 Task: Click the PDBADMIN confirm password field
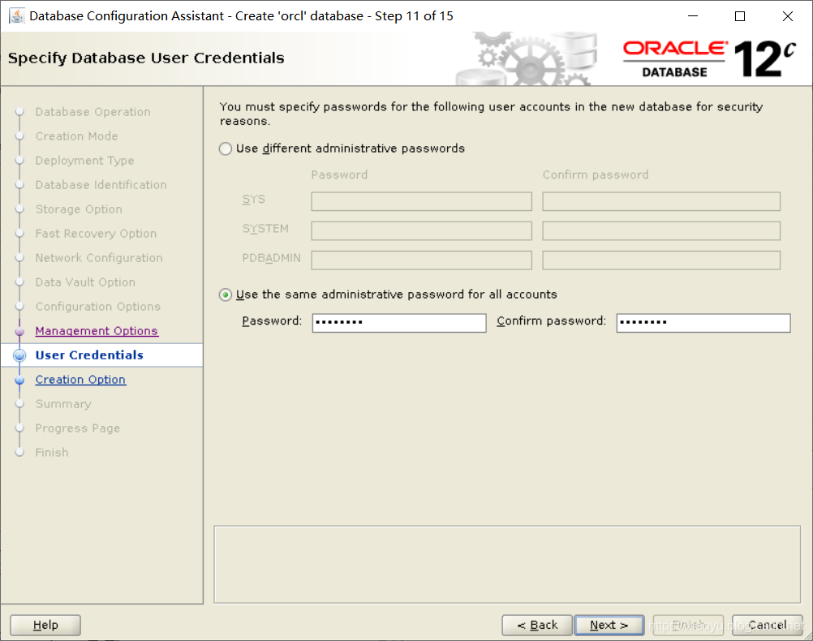[661, 260]
